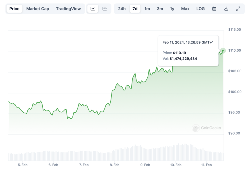This screenshot has height=173, width=248.
Task: Switch to line chart view
Action: 93,9
